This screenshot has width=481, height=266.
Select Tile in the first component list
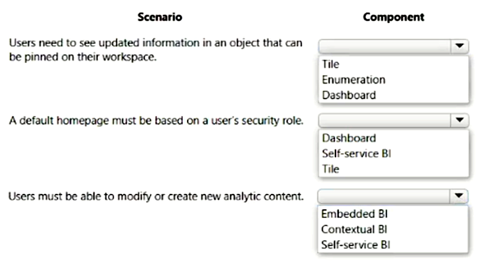click(x=331, y=64)
